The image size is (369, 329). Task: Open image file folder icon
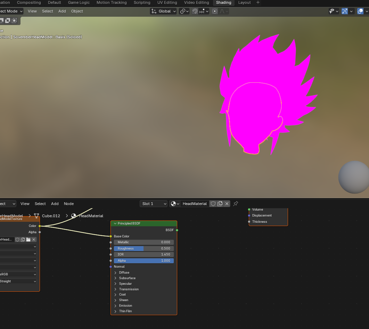pos(28,240)
